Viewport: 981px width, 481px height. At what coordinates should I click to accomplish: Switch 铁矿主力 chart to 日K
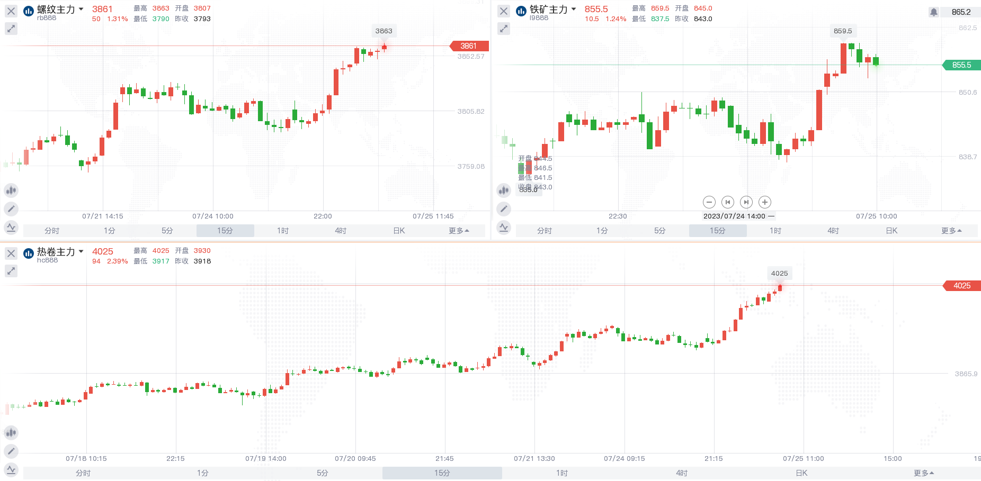pyautogui.click(x=891, y=231)
